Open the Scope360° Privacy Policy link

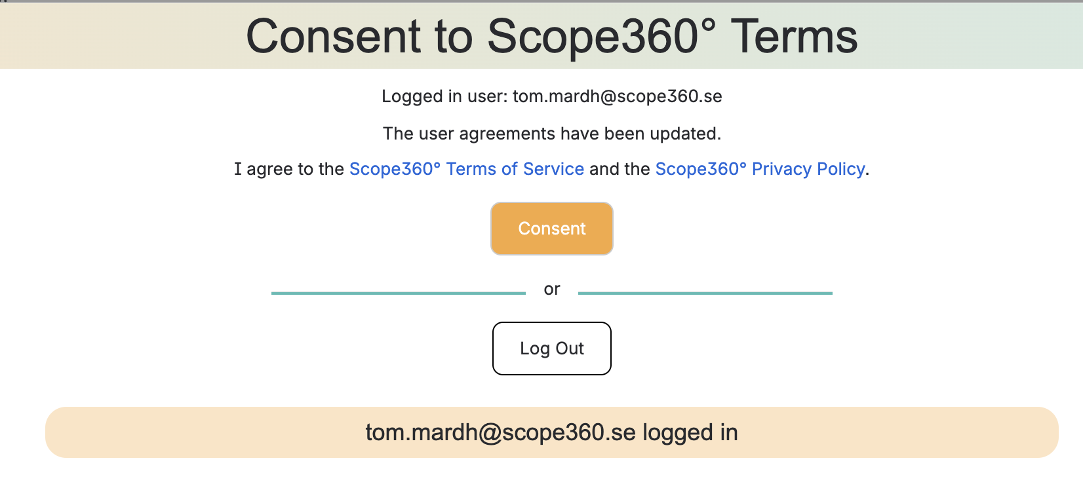coord(760,169)
